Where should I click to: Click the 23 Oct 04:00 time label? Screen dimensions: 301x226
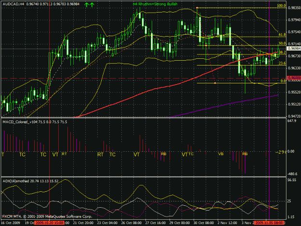(107, 223)
